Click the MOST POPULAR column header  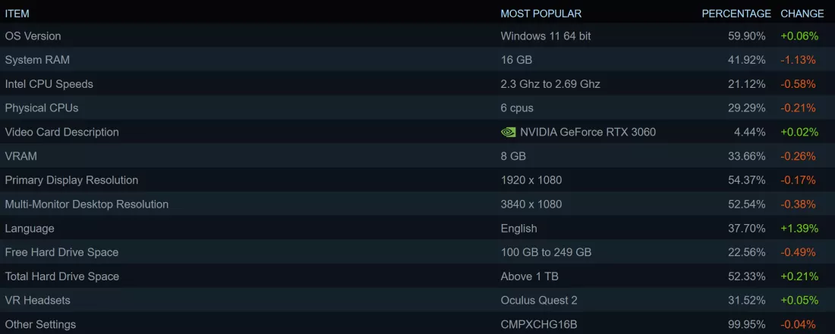point(541,14)
